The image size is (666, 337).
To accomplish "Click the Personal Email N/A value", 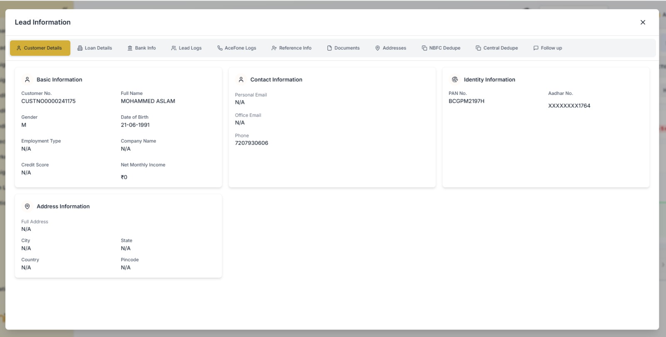I will 240,102.
